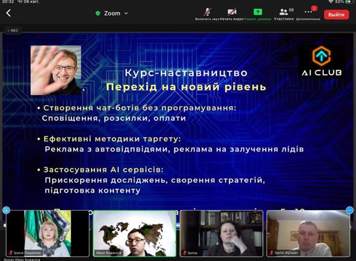Click the blue pinned-view icon above thumbnails
Image resolution: width=356 pixels, height=261 pixels.
6,210
